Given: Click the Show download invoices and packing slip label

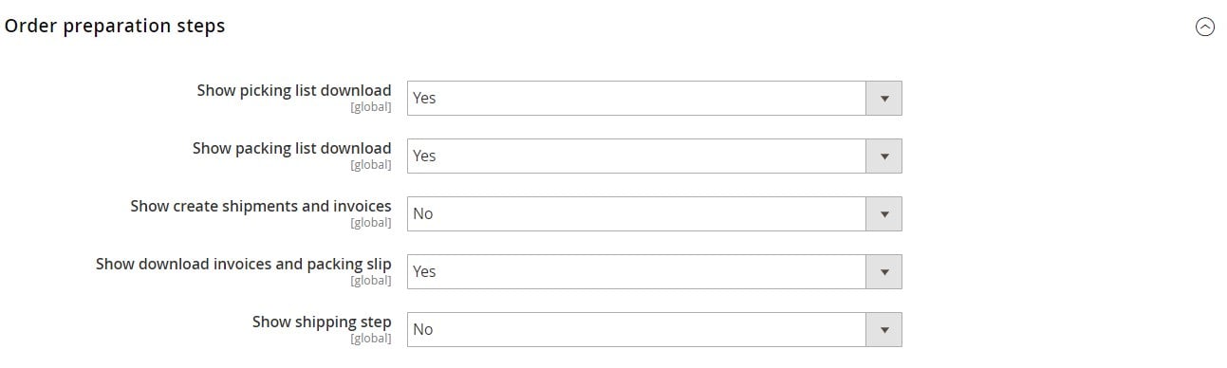Looking at the screenshot, I should pos(244,264).
